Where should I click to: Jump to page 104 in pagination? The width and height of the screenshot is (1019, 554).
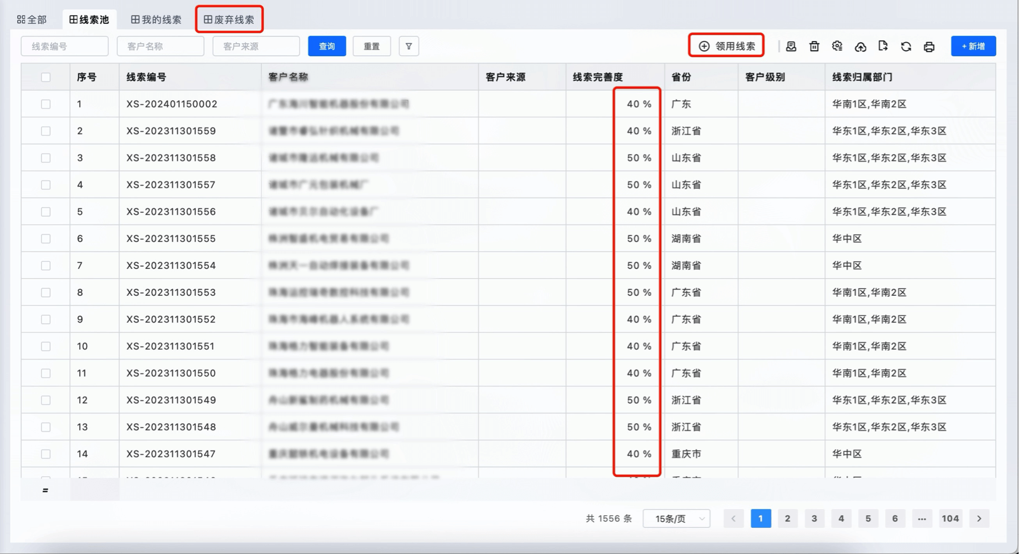[950, 519]
